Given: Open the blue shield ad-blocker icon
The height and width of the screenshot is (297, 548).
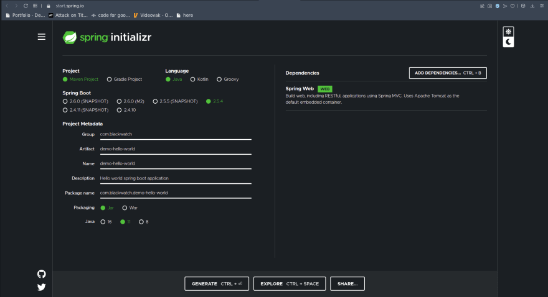Looking at the screenshot, I should pyautogui.click(x=498, y=6).
